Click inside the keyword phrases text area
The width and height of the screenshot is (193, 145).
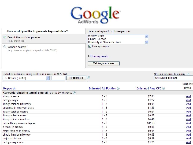pyautogui.click(x=116, y=39)
